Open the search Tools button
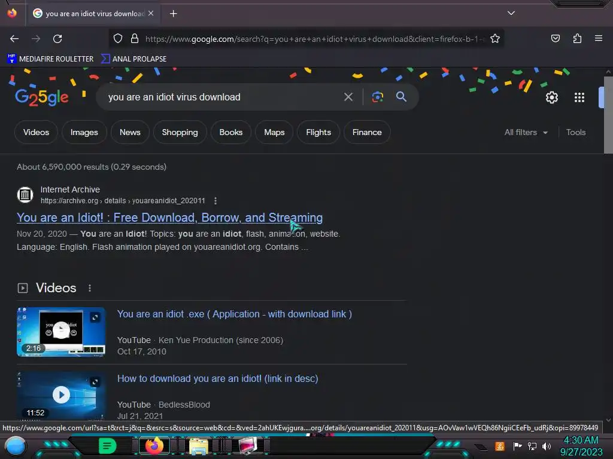Screen dimensions: 613x459 pyautogui.click(x=576, y=132)
